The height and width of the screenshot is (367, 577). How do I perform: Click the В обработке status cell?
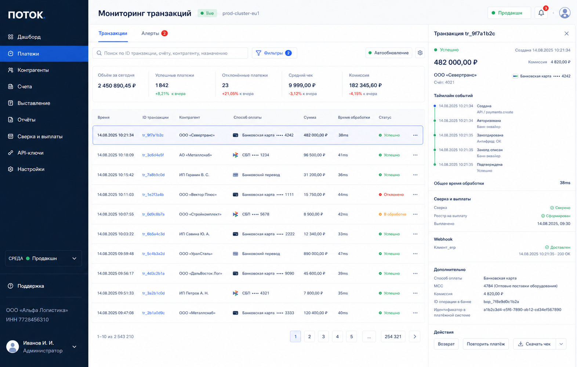pos(392,214)
